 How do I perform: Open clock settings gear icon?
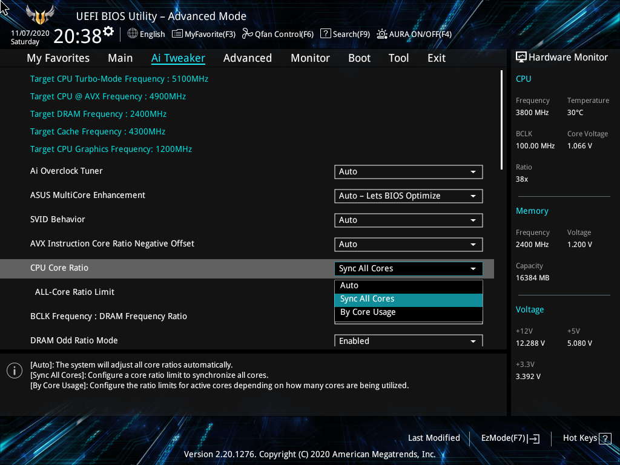click(x=108, y=31)
